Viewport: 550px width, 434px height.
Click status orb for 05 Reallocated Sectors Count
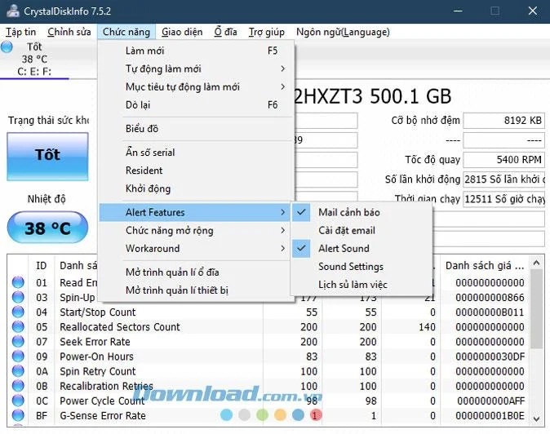click(x=18, y=326)
